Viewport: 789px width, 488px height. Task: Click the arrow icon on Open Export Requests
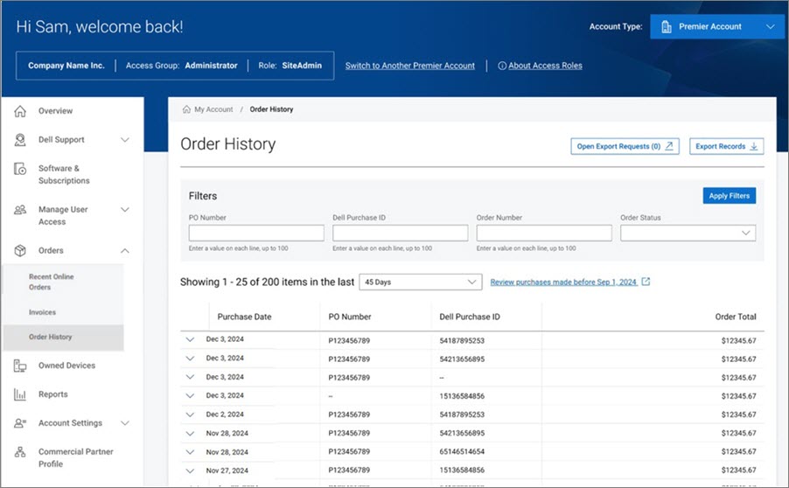point(669,146)
